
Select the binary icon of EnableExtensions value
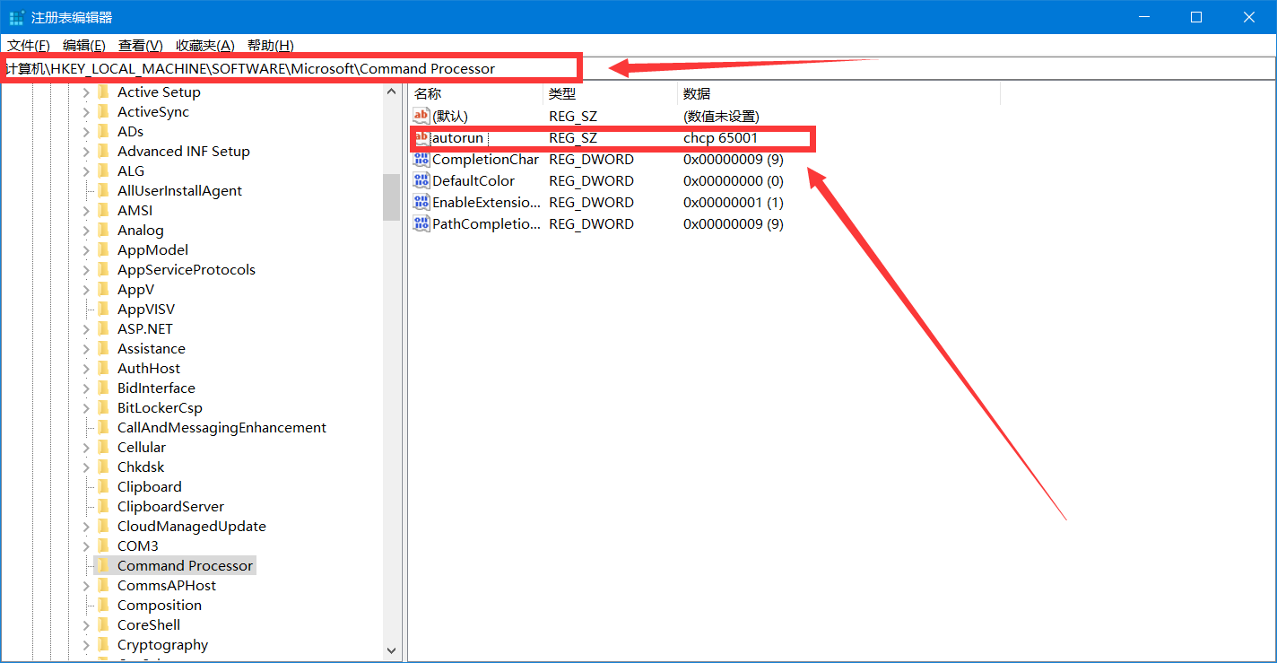pyautogui.click(x=421, y=202)
